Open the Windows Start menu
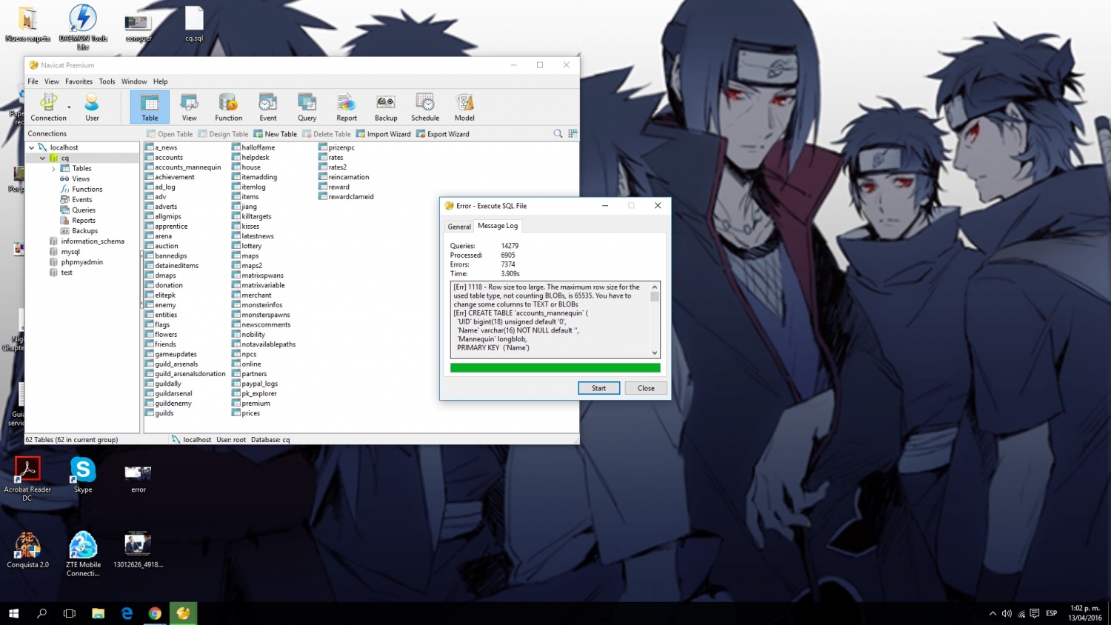This screenshot has width=1111, height=625. 13,613
